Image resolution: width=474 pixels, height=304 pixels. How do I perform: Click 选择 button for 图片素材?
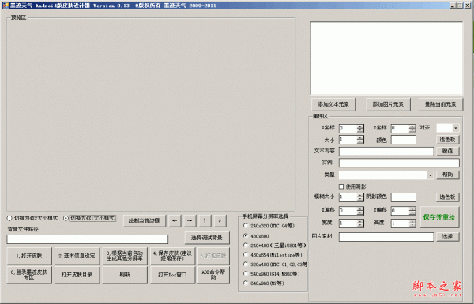pyautogui.click(x=447, y=236)
